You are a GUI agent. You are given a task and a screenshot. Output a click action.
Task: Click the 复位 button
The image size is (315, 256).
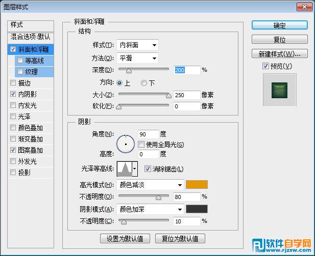(279, 40)
